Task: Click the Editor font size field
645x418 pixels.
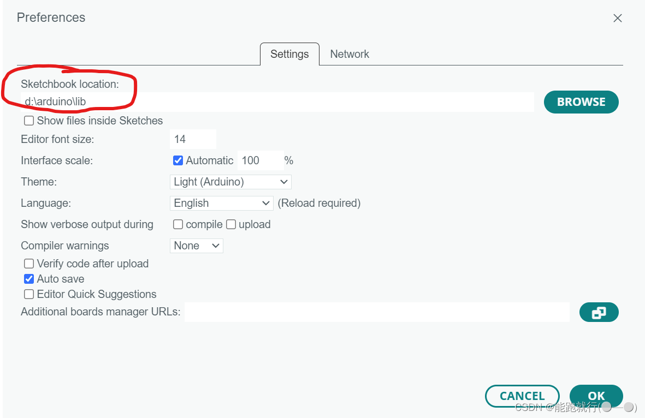Action: pyautogui.click(x=193, y=139)
